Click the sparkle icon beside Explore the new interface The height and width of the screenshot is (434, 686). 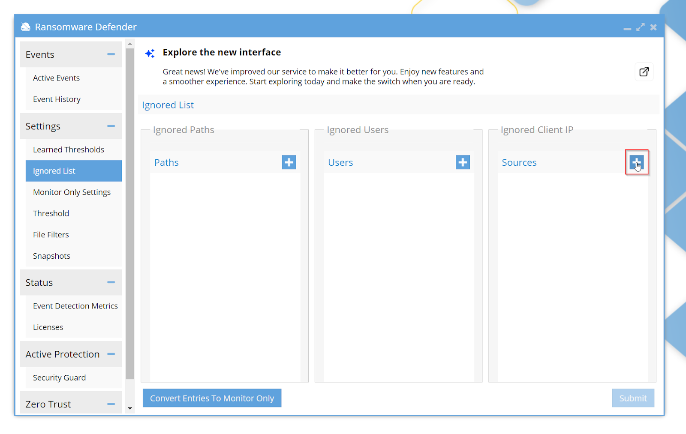point(150,54)
